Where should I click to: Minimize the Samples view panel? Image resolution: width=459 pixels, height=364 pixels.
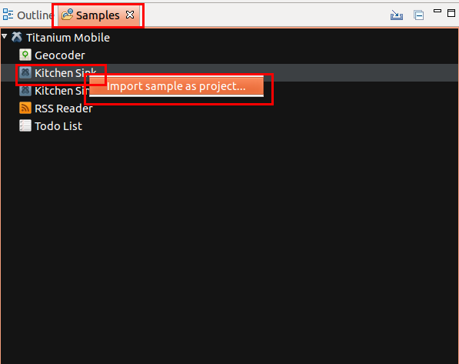[x=437, y=11]
